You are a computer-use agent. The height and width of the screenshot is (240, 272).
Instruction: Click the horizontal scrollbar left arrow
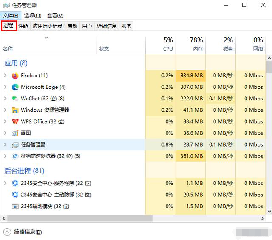tap(4, 218)
